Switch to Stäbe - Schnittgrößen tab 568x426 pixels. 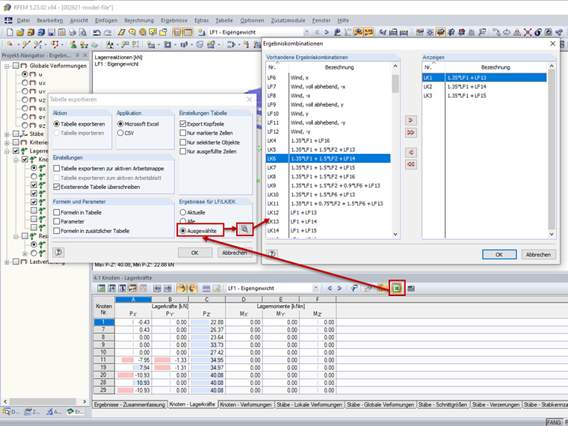pyautogui.click(x=442, y=404)
